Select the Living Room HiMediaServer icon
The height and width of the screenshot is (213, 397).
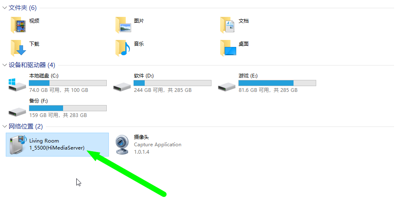pyautogui.click(x=18, y=145)
